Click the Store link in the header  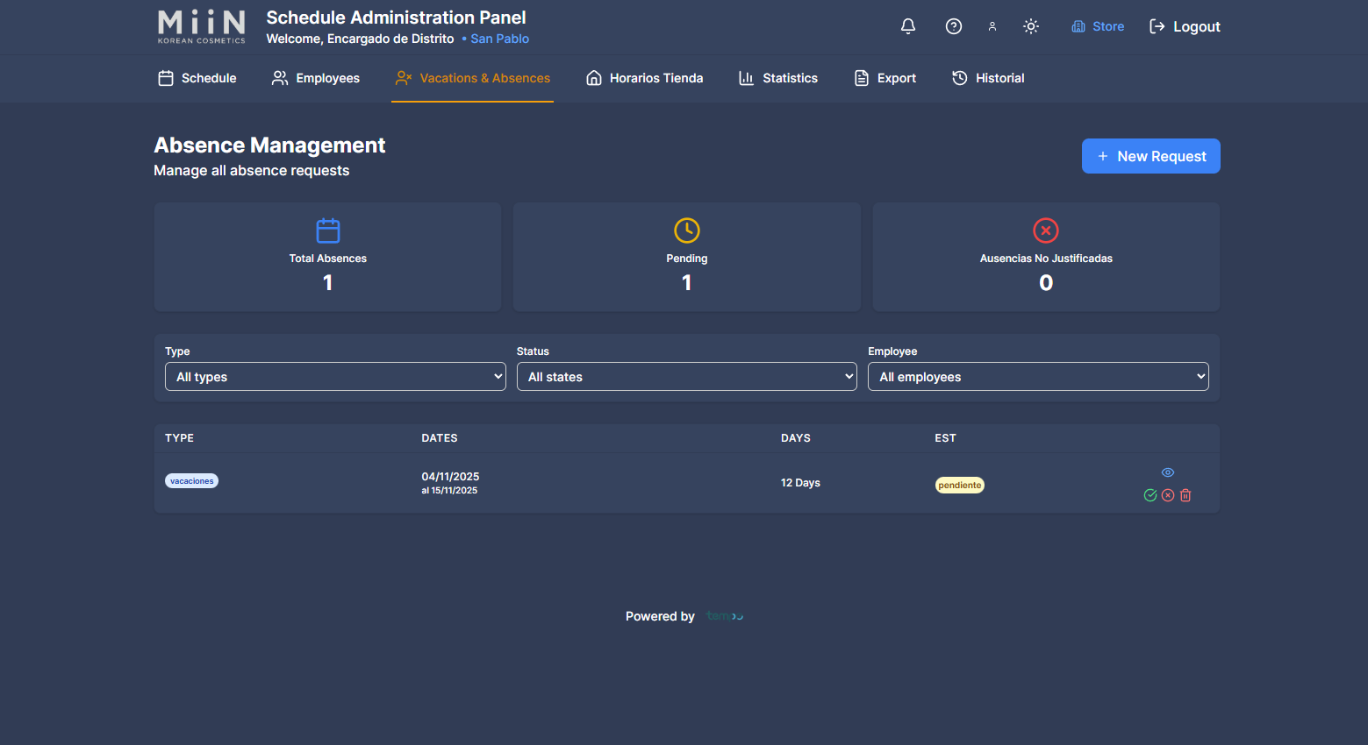pyautogui.click(x=1097, y=26)
